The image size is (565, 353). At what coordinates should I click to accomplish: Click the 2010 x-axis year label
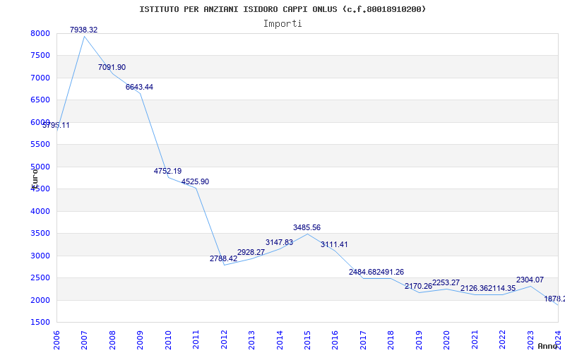[168, 340]
